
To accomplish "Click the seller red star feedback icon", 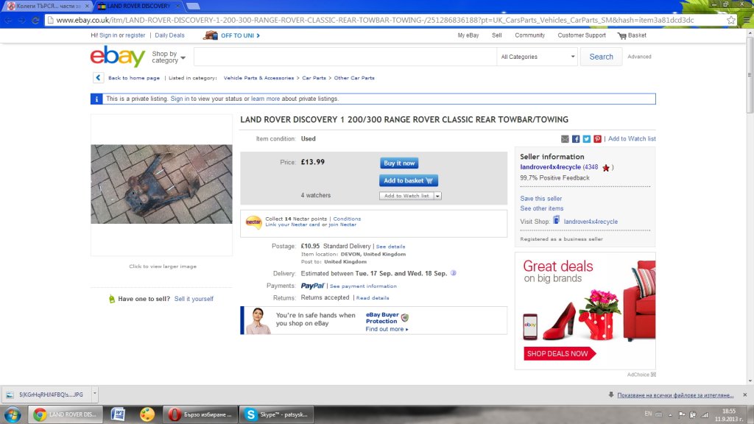I will click(x=606, y=168).
